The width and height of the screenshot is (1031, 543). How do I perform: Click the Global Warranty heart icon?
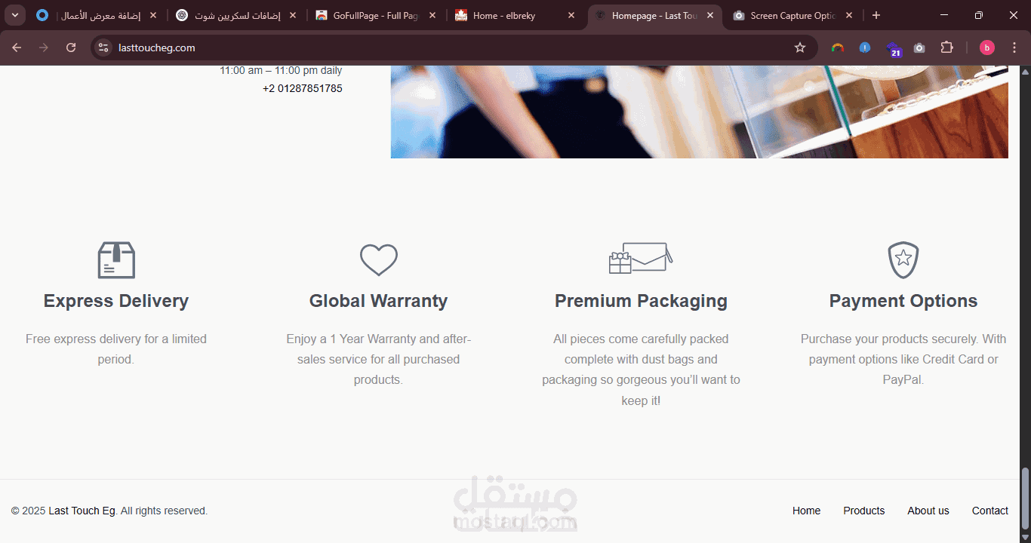click(379, 260)
